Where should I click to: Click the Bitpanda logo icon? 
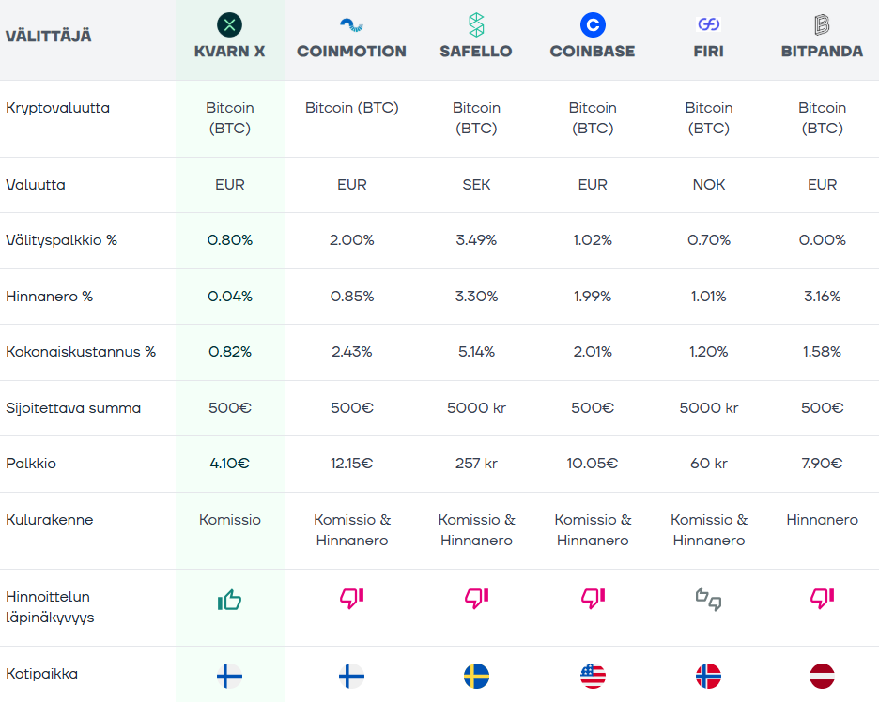click(x=822, y=24)
